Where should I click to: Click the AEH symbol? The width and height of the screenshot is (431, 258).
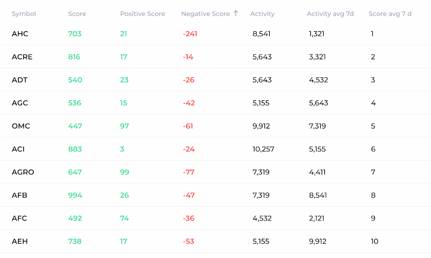pos(20,241)
